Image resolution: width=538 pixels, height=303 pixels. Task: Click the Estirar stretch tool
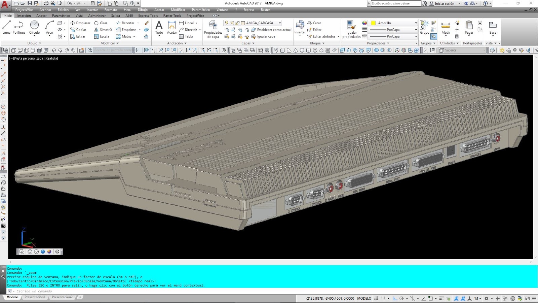click(78, 36)
